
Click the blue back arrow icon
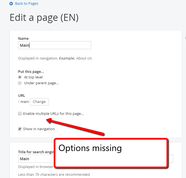coord(11,4)
